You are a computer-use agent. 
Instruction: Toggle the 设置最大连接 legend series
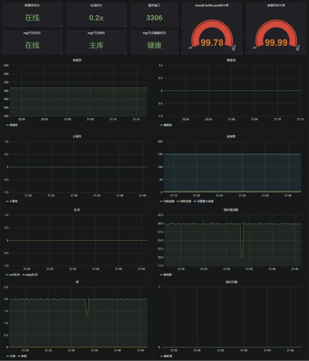(x=205, y=201)
